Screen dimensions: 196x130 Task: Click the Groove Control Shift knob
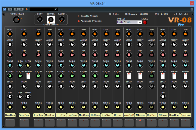tap(40, 19)
